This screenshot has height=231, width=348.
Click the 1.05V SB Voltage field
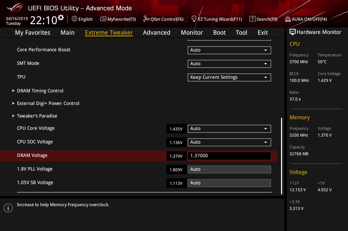[229, 183]
